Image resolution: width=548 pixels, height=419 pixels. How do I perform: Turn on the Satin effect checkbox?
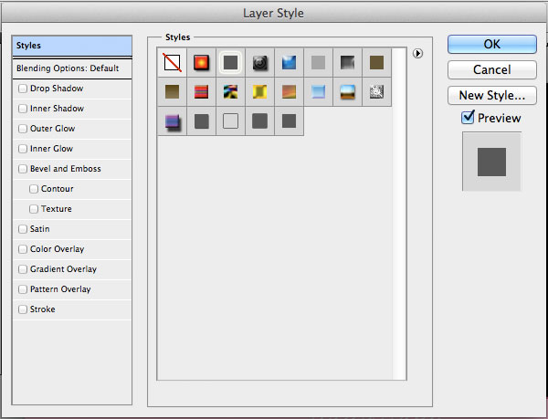(23, 229)
